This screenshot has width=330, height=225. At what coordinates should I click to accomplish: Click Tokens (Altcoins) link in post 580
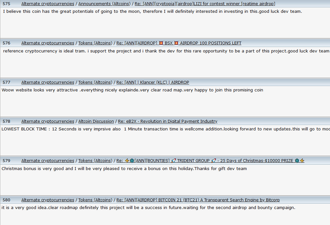click(95, 200)
